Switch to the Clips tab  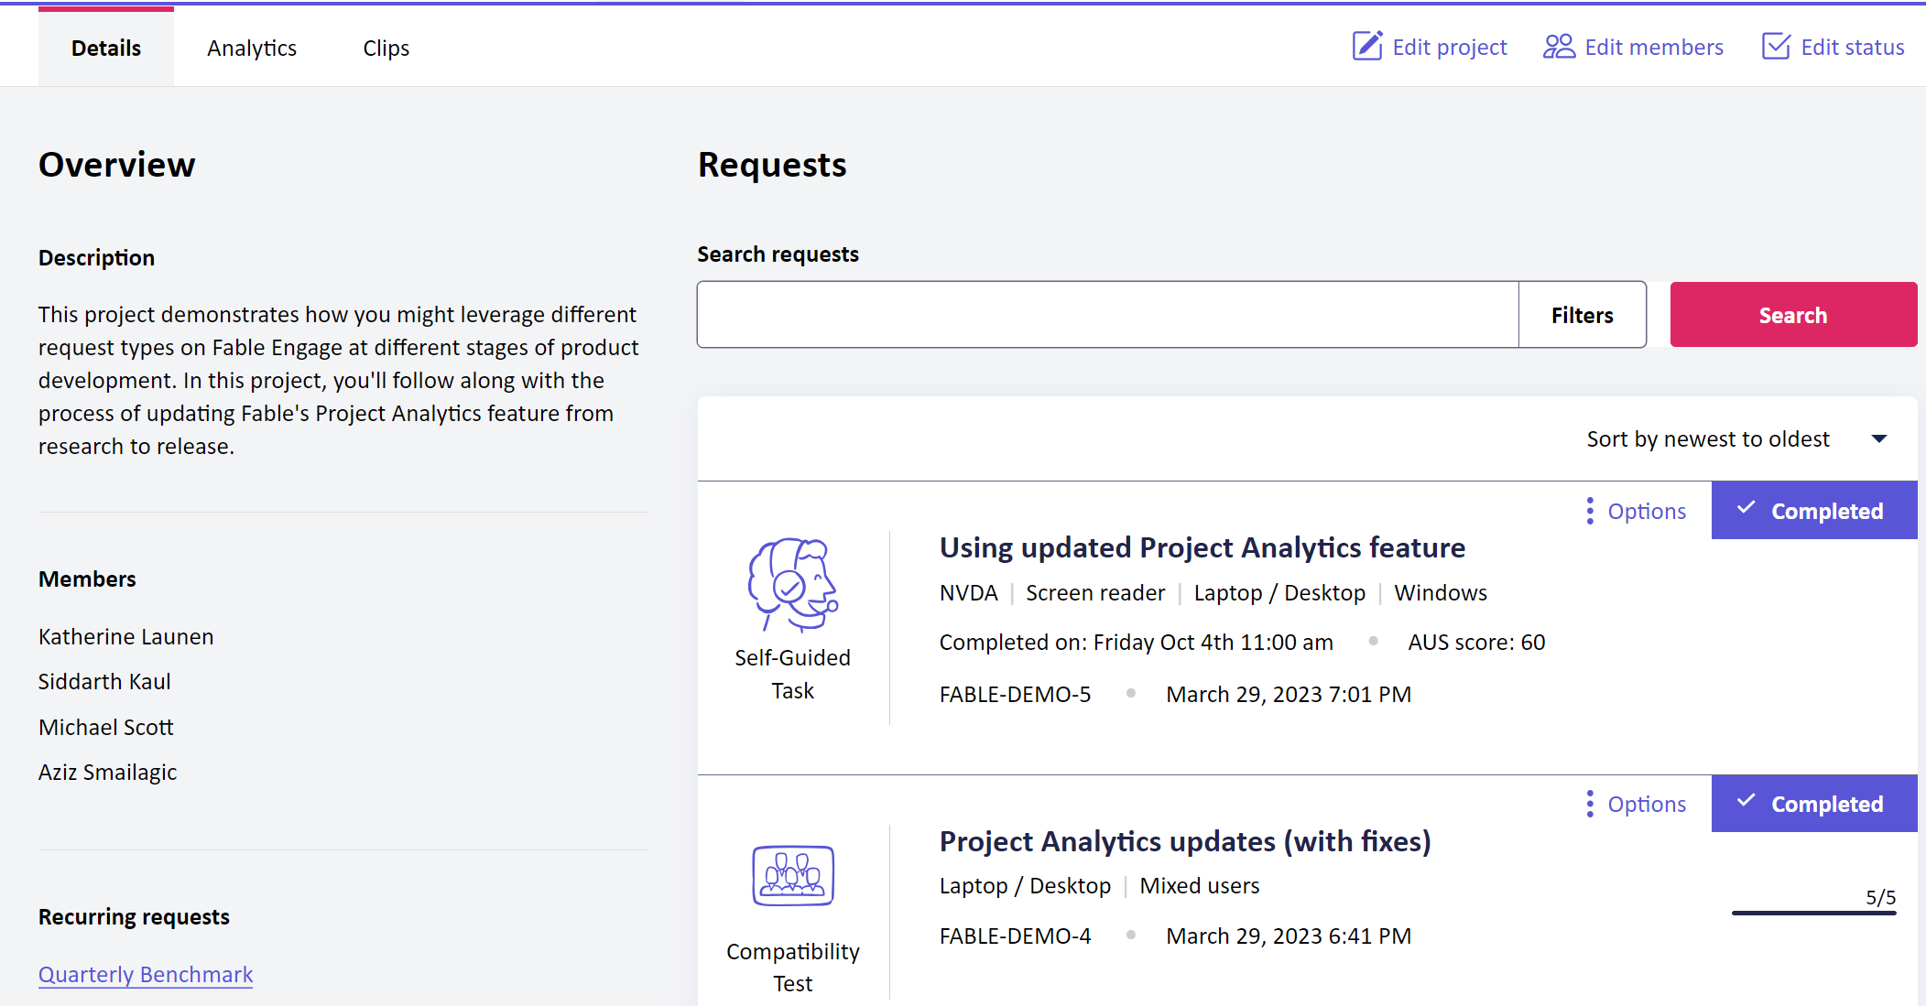pyautogui.click(x=385, y=49)
